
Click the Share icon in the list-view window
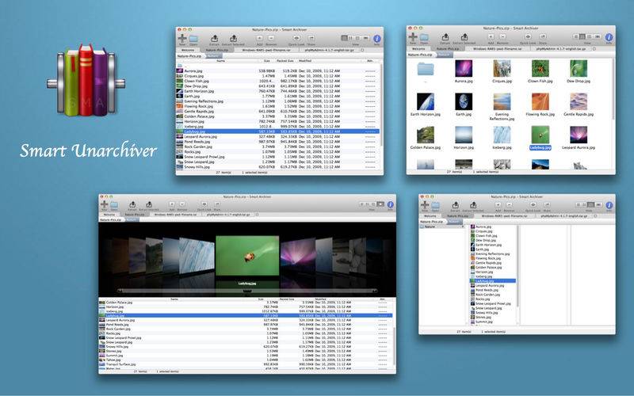click(311, 38)
